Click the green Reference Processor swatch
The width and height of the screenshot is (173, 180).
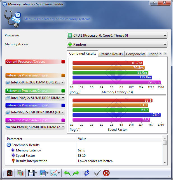tap(63, 91)
